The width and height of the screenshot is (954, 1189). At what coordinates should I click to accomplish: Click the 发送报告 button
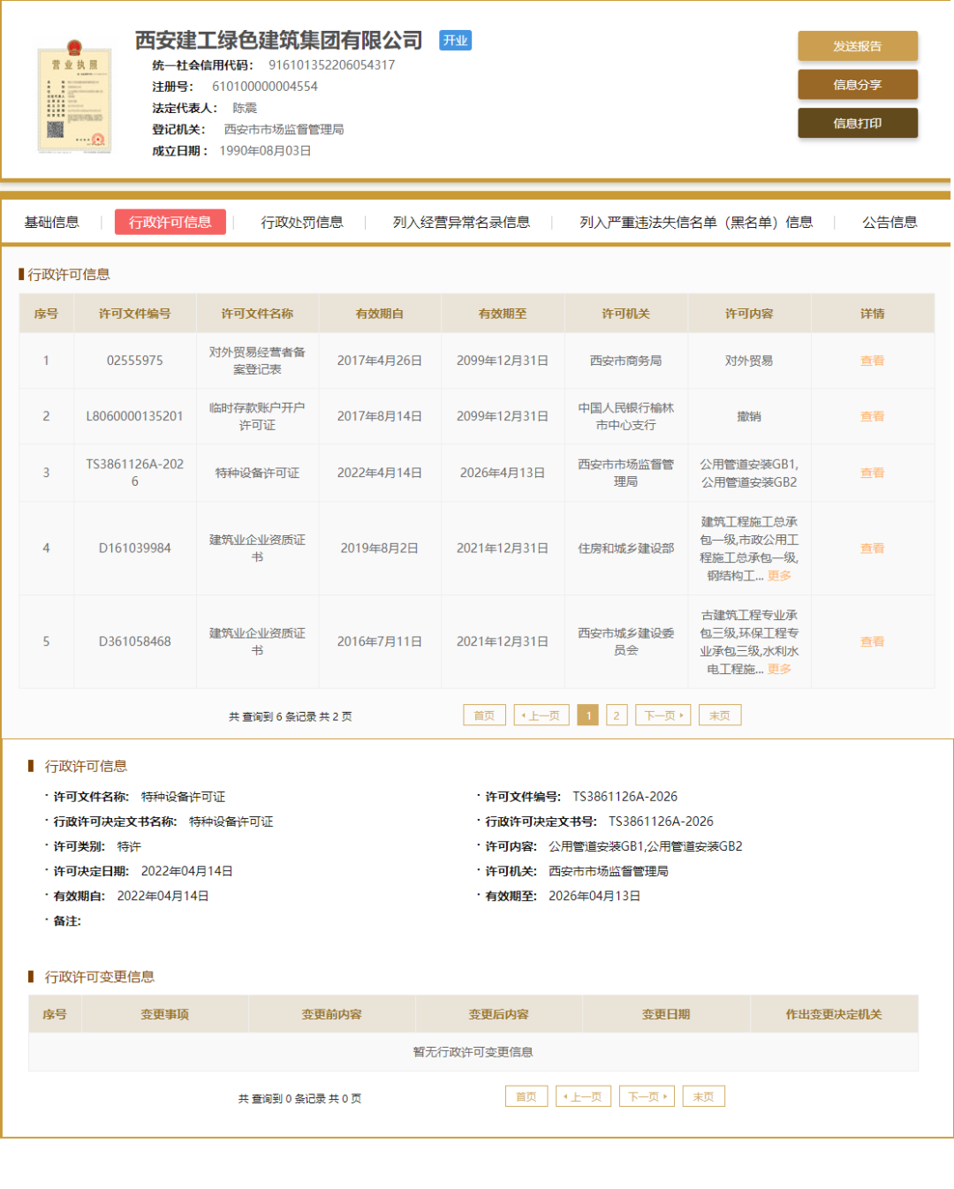(x=858, y=46)
